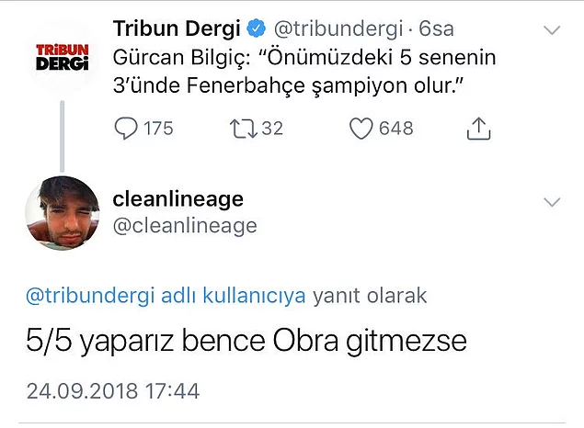
Task: Click the 175 replies count
Action: point(158,129)
